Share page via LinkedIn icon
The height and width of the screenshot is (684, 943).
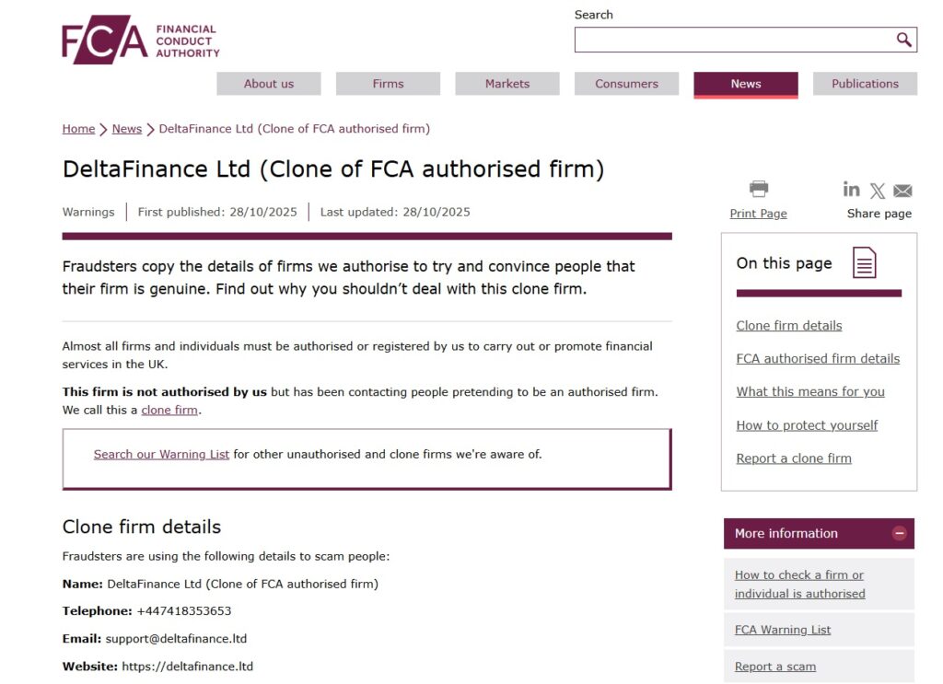(852, 190)
